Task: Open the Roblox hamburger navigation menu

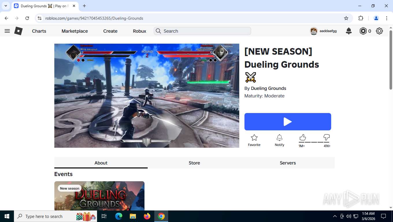Action: click(x=7, y=31)
